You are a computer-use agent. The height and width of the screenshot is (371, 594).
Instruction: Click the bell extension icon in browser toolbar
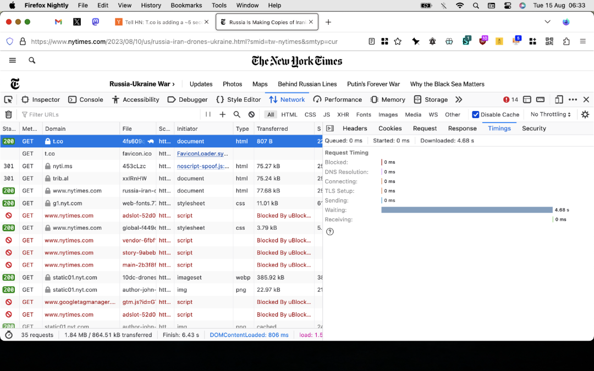click(432, 42)
